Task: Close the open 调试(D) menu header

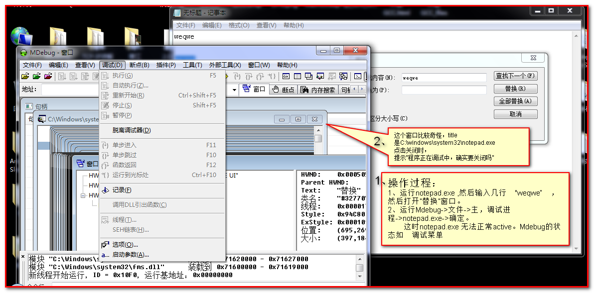Action: pyautogui.click(x=112, y=65)
